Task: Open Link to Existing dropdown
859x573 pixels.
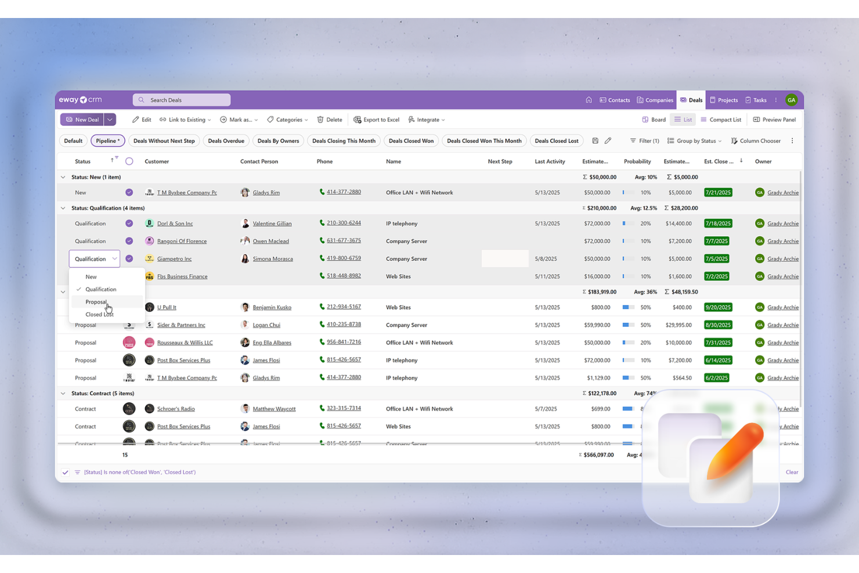Action: click(185, 120)
